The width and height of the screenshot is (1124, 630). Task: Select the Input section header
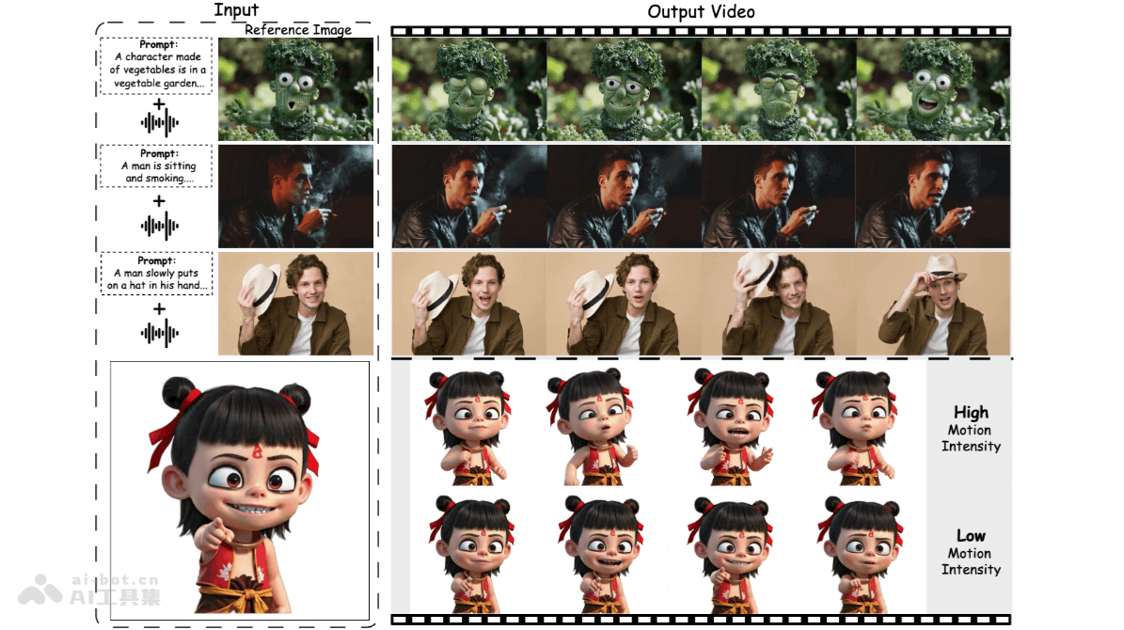[235, 9]
